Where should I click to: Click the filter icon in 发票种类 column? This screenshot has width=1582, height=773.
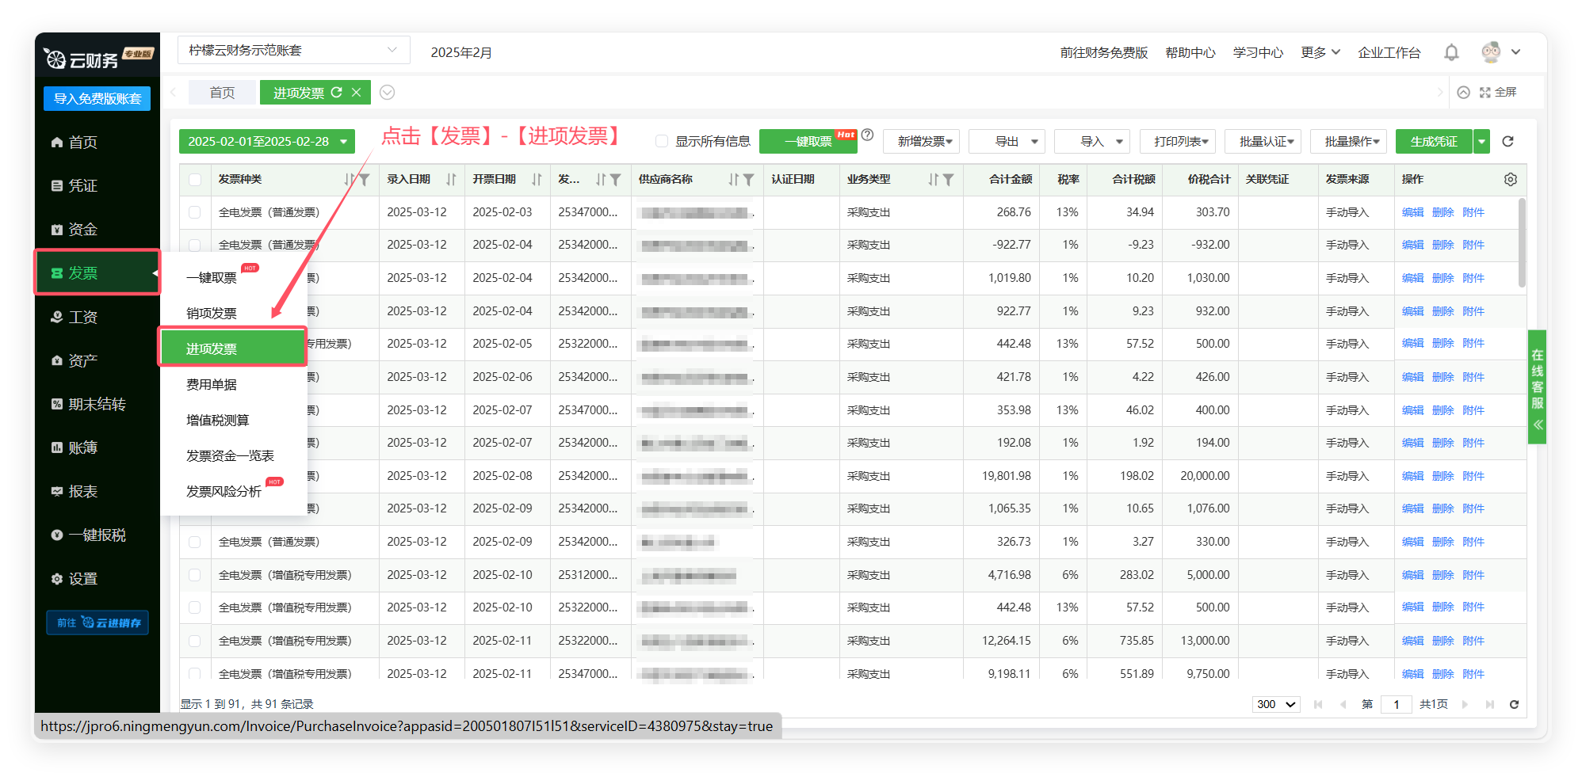364,180
